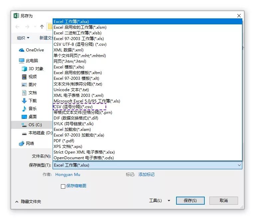Click the 下载 download arrow icon

coord(24,100)
